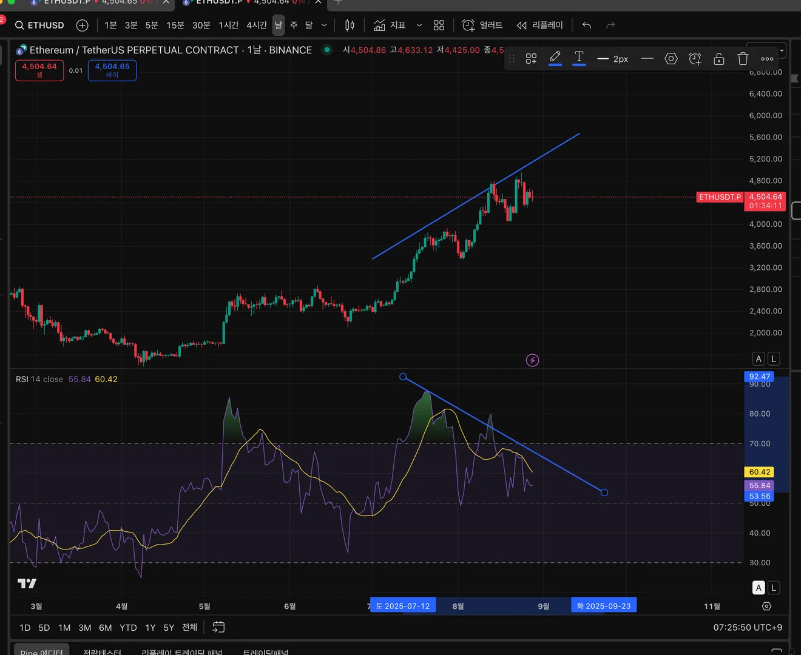The width and height of the screenshot is (801, 655).
Task: Toggle the lock on the selected drawing
Action: click(719, 59)
